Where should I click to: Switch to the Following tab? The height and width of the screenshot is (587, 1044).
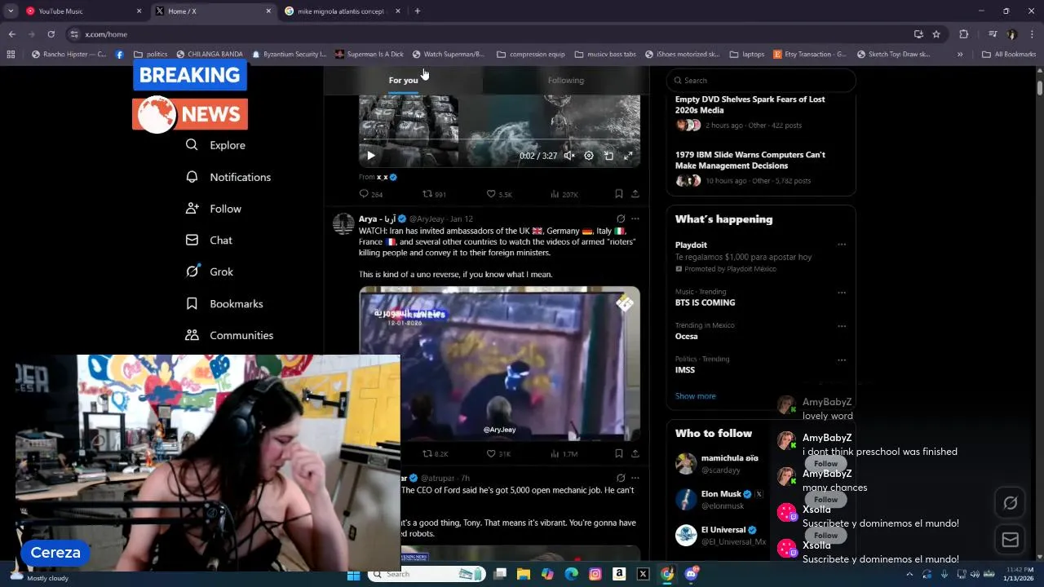566,80
